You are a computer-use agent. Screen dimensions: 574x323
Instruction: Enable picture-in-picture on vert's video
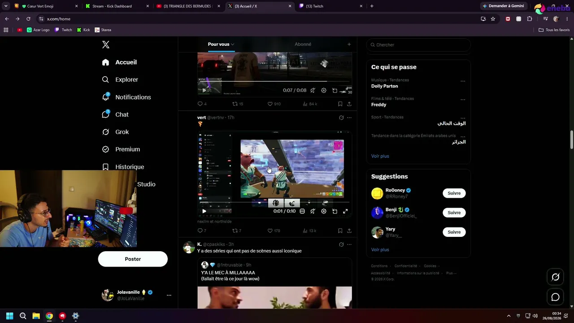335,211
